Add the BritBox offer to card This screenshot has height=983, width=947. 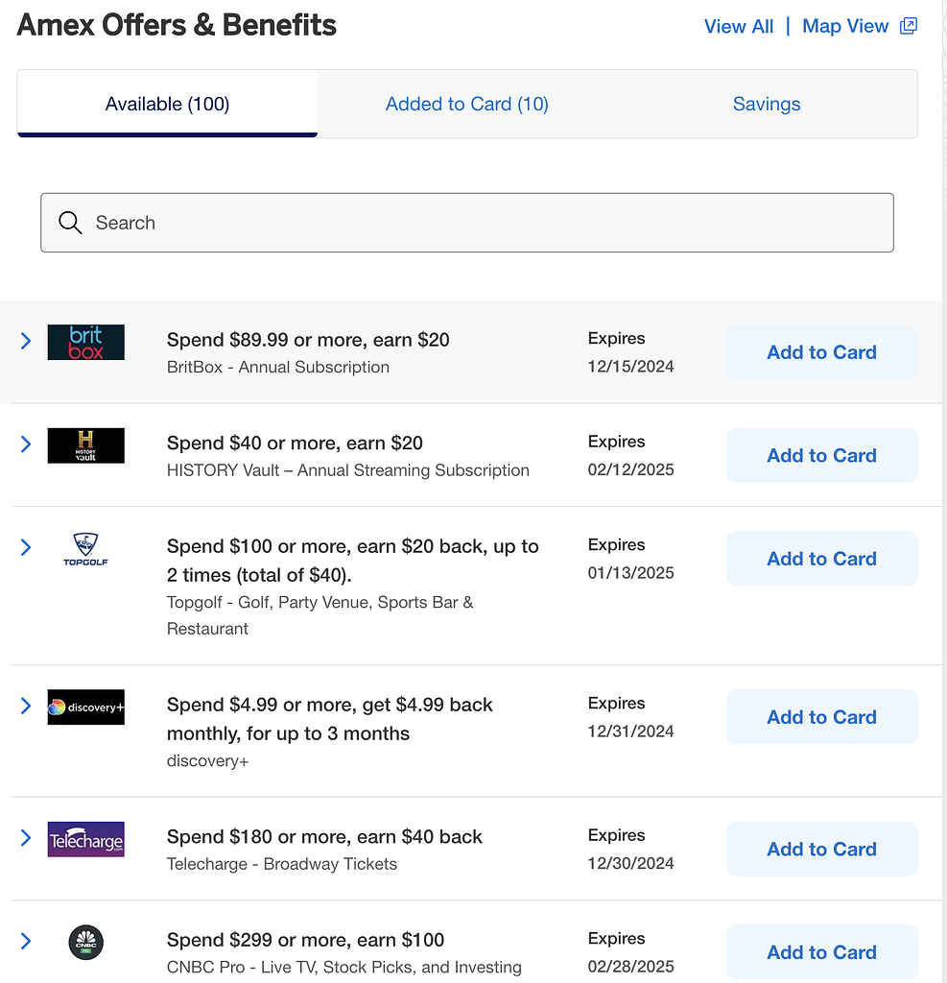821,352
